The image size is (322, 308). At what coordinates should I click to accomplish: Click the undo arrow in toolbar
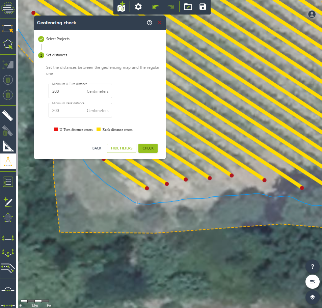pyautogui.click(x=156, y=7)
